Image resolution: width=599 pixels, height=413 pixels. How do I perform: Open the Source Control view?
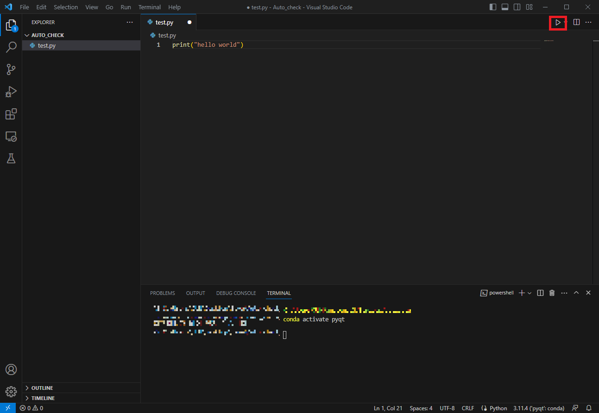coord(11,69)
